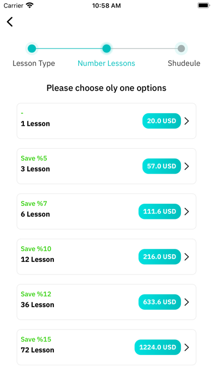Open the chevron beside 20.0 USD
The height and width of the screenshot is (379, 213).
pos(186,121)
